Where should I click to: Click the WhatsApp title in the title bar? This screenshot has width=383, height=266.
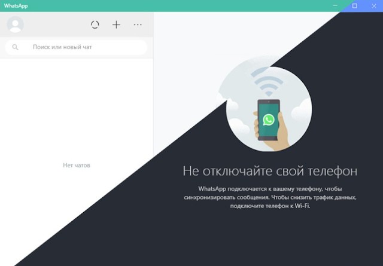pos(16,6)
